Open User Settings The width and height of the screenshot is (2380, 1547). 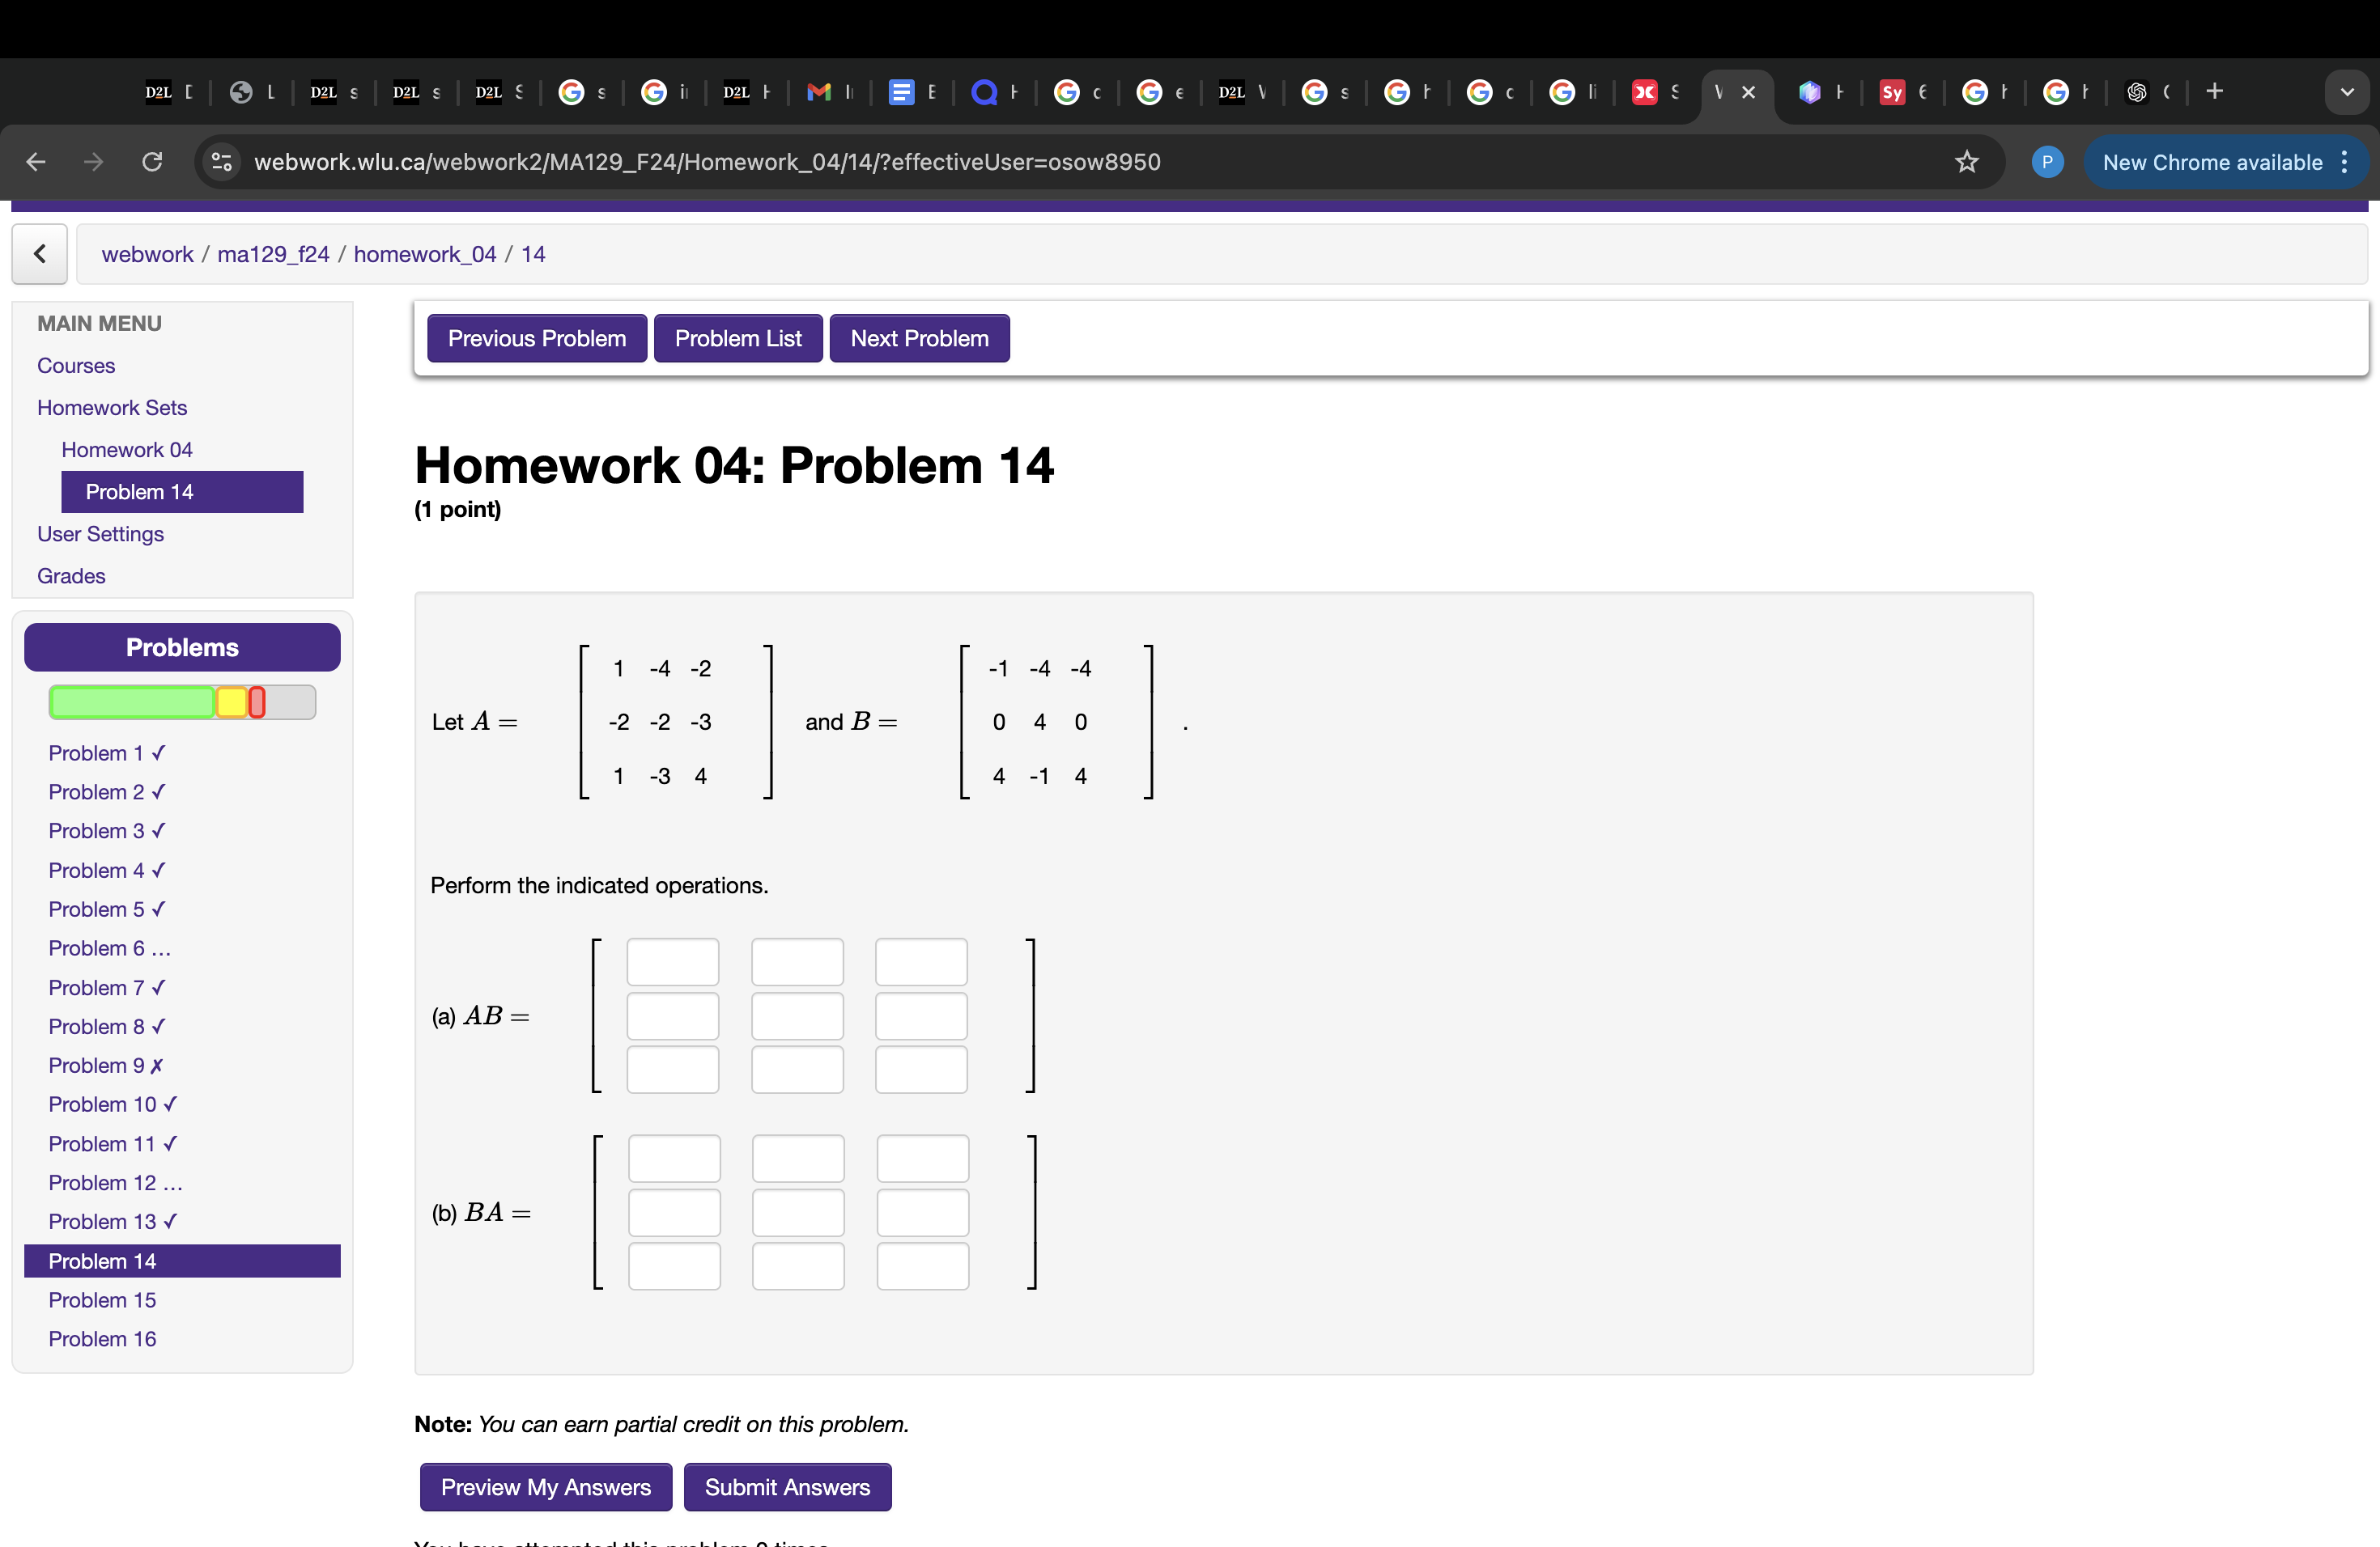[100, 534]
